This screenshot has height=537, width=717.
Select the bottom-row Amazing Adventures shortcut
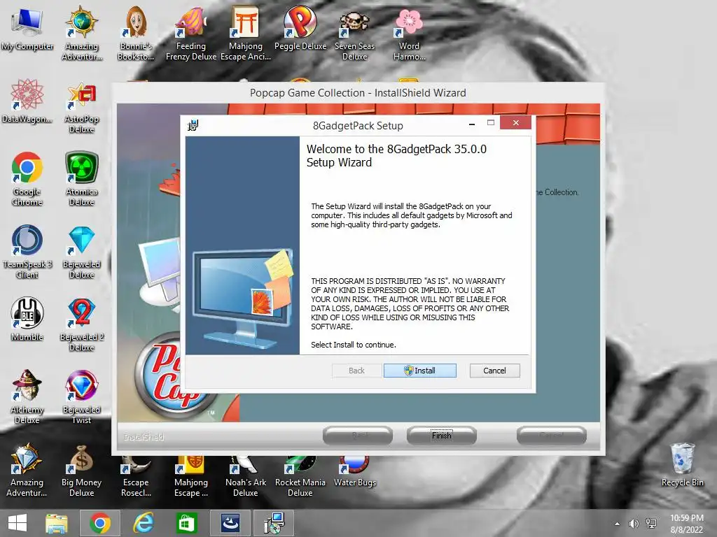click(x=27, y=470)
